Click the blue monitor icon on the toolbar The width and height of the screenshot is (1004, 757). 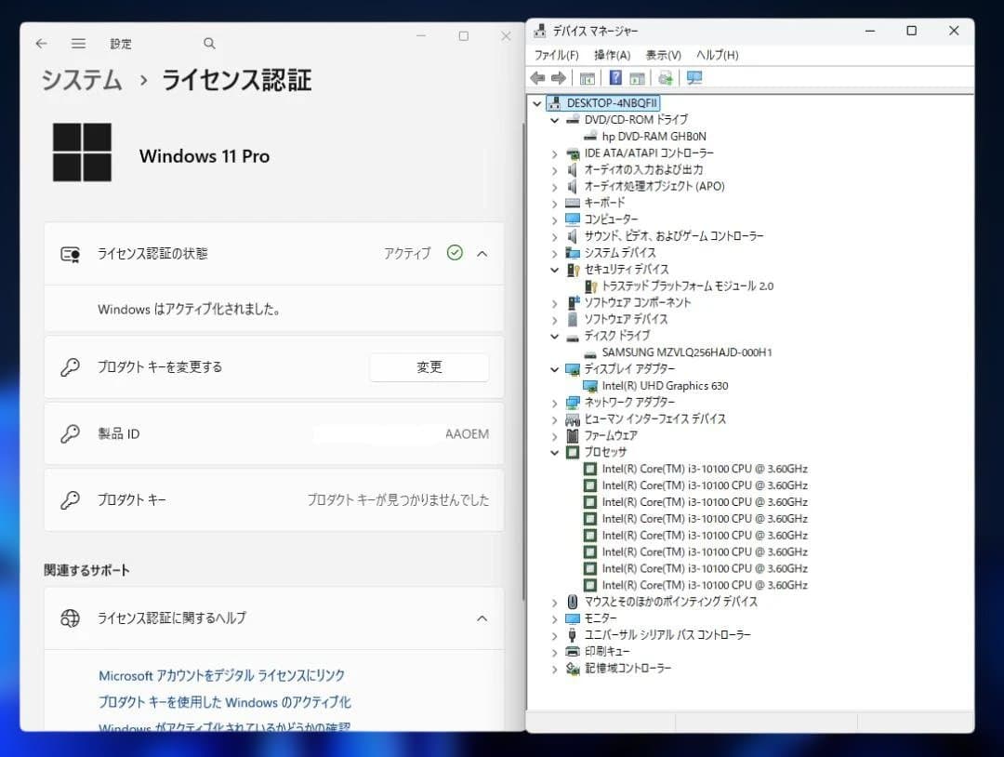click(x=694, y=78)
